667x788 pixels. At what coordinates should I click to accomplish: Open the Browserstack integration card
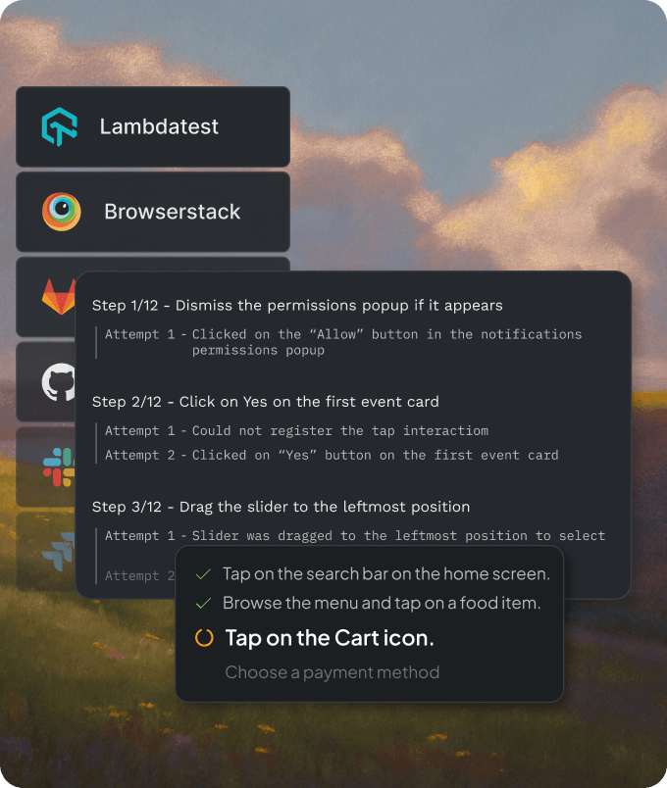153,212
